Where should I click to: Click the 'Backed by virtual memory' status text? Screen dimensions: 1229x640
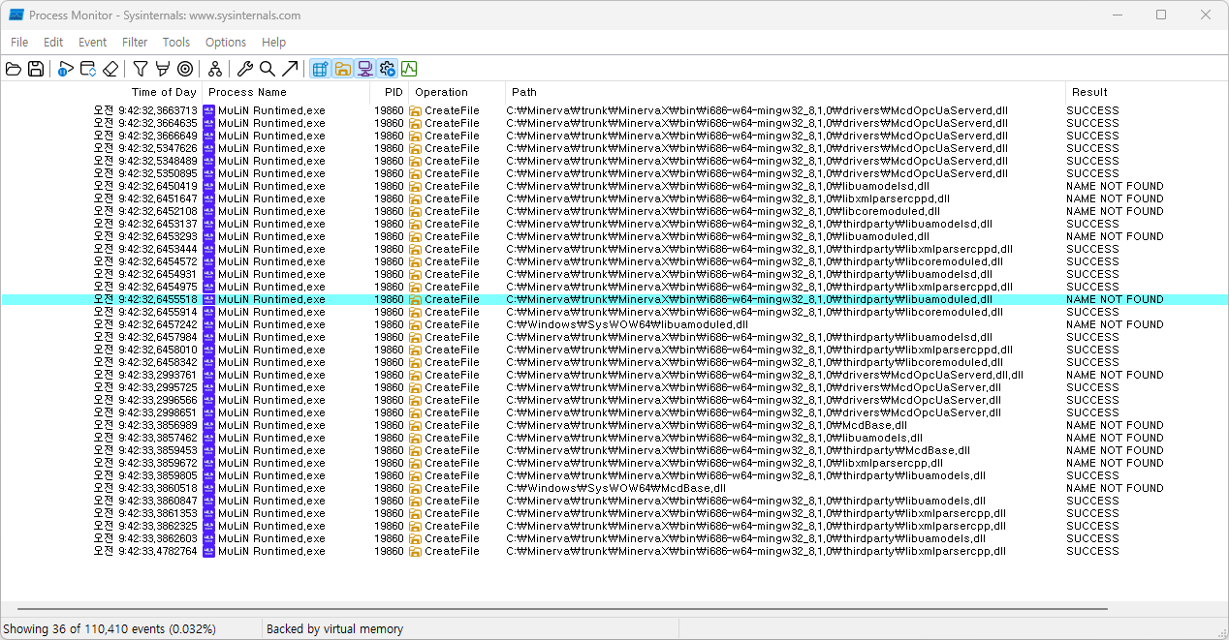334,629
